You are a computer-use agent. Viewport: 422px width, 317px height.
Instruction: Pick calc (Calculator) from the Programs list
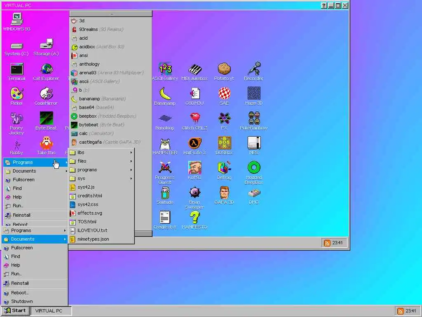(x=111, y=133)
